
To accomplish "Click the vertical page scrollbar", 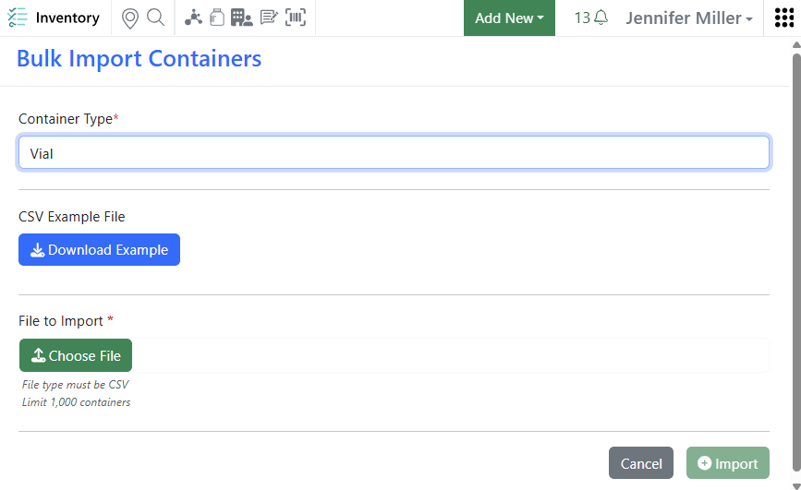I will coord(795,258).
